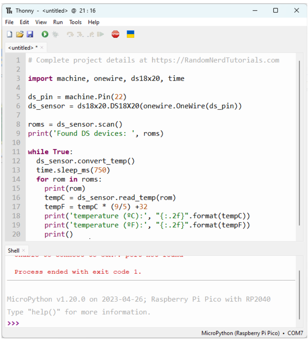Minimize the Thonny window

[x=255, y=10]
